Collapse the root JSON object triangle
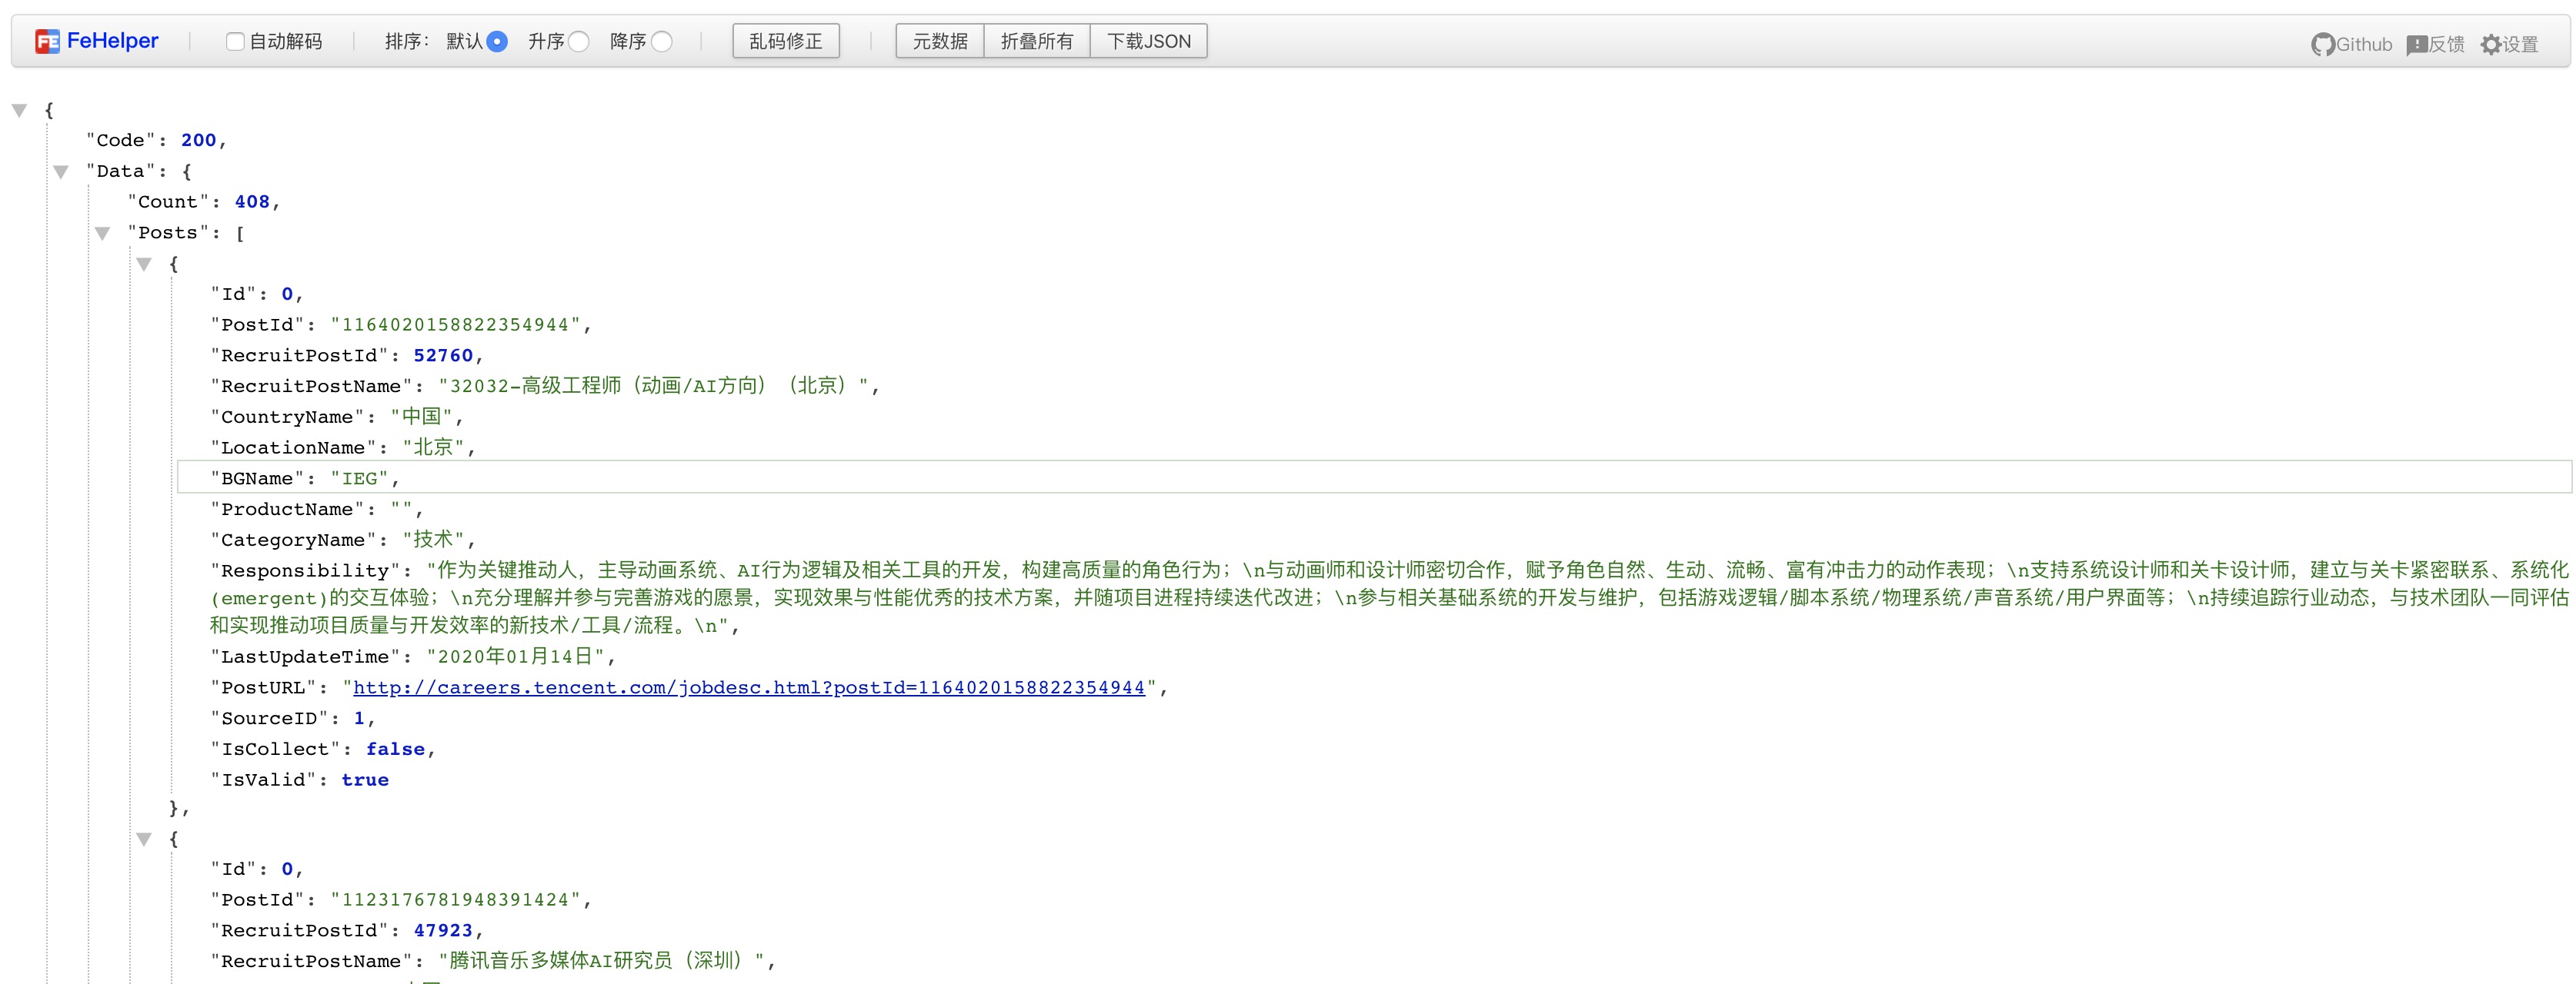Screen dimensions: 2576x984 click(x=19, y=110)
